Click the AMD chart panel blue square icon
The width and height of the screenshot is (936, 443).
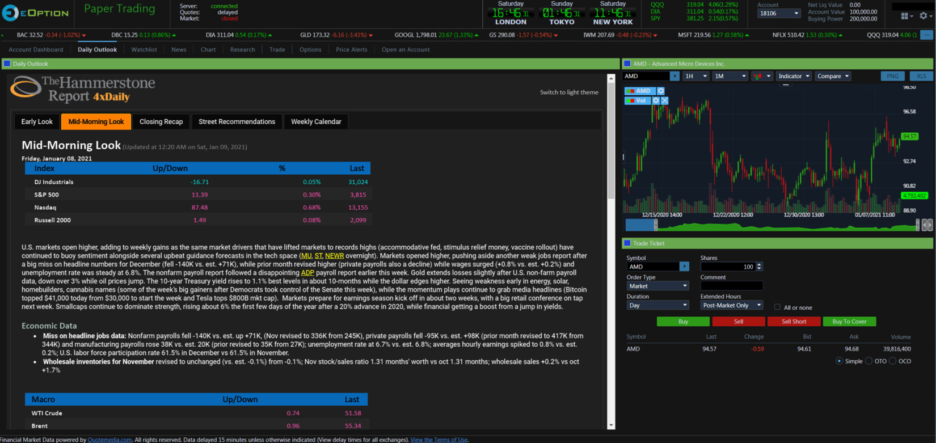tap(627, 64)
